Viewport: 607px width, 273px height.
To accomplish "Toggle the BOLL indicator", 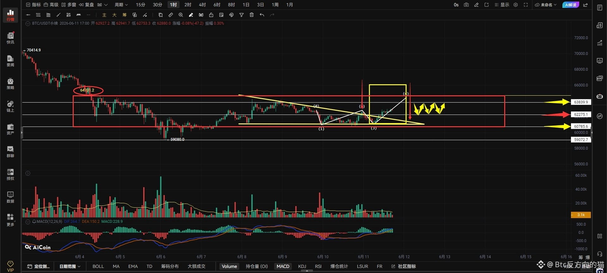I will pyautogui.click(x=98, y=266).
